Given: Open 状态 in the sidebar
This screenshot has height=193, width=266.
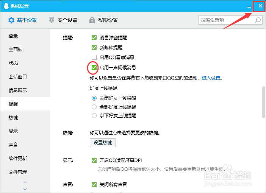Looking at the screenshot, I should pyautogui.click(x=25, y=63).
